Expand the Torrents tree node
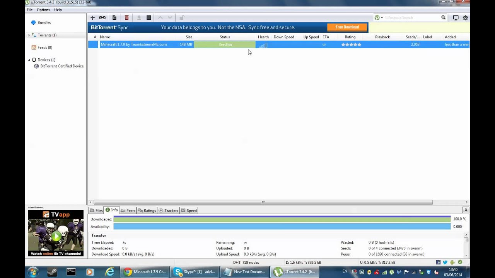Viewport: 495px width, 278px height. pos(29,36)
